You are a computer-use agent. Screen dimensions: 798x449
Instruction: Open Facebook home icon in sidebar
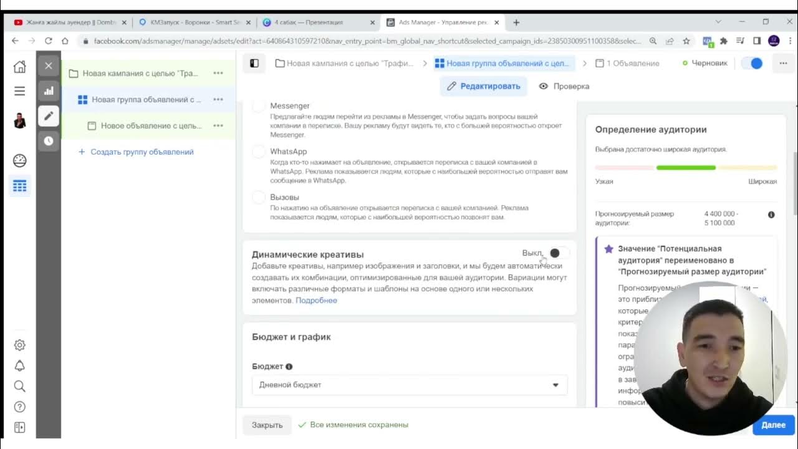pyautogui.click(x=20, y=66)
